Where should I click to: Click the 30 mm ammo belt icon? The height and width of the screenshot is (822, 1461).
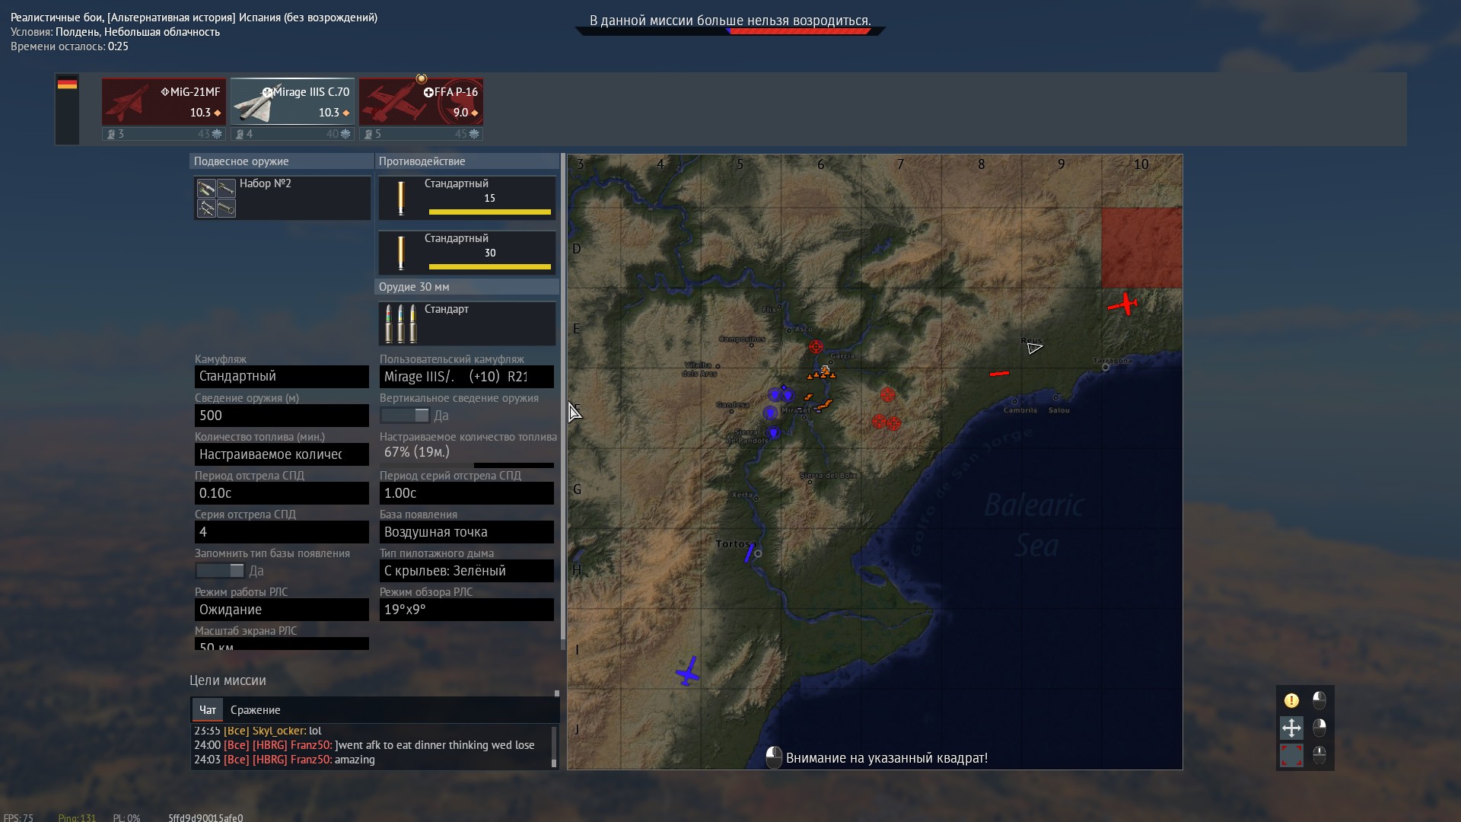(x=401, y=323)
